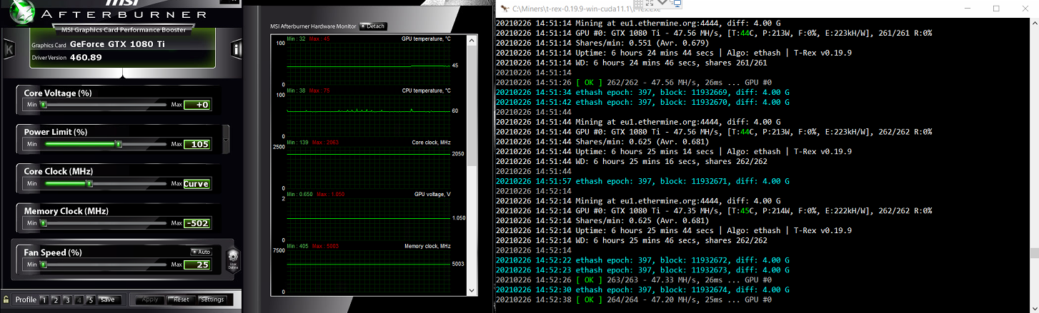Viewport: 1039px width, 313px height.
Task: Adjust the Fan Speed slider handle
Action: [44, 265]
